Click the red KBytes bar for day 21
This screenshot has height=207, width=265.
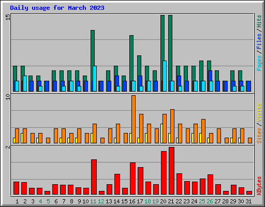171,171
